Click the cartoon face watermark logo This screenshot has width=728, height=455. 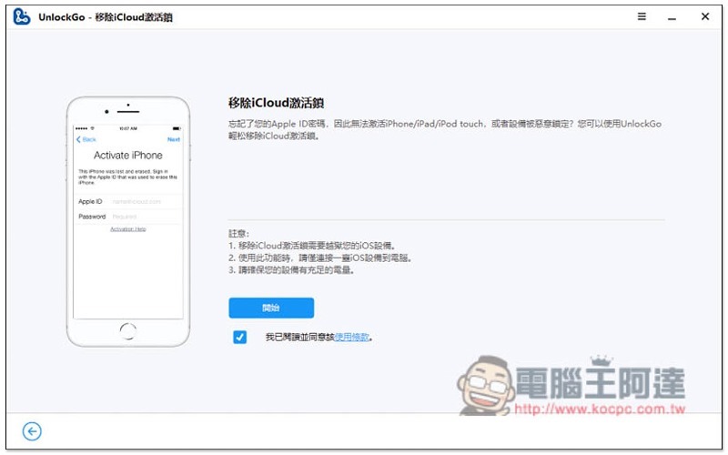(x=485, y=385)
